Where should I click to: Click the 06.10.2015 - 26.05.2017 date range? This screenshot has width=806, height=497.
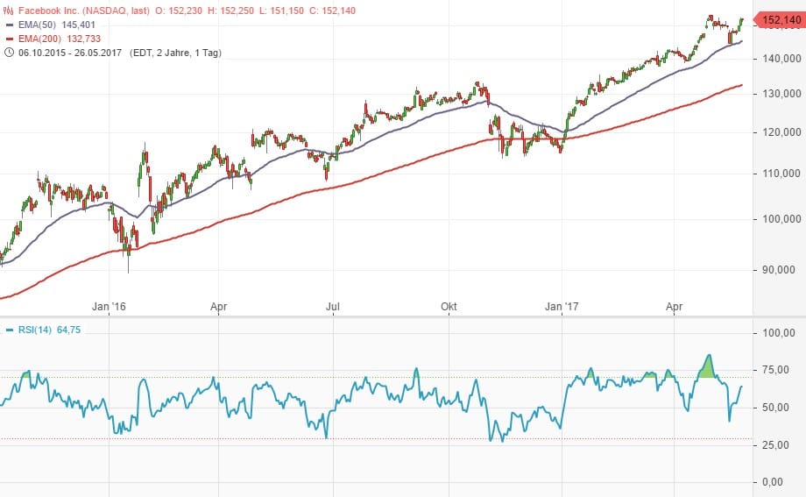tap(72, 53)
